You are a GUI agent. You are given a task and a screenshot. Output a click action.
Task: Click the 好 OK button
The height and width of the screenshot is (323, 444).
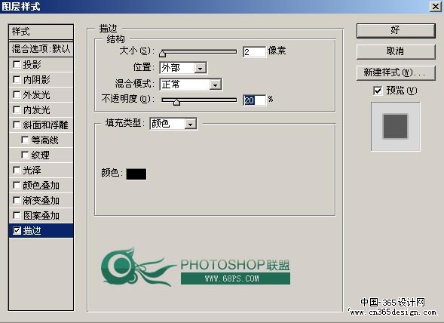point(396,30)
